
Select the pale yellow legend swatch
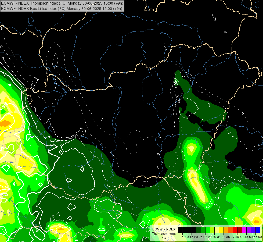217,230
